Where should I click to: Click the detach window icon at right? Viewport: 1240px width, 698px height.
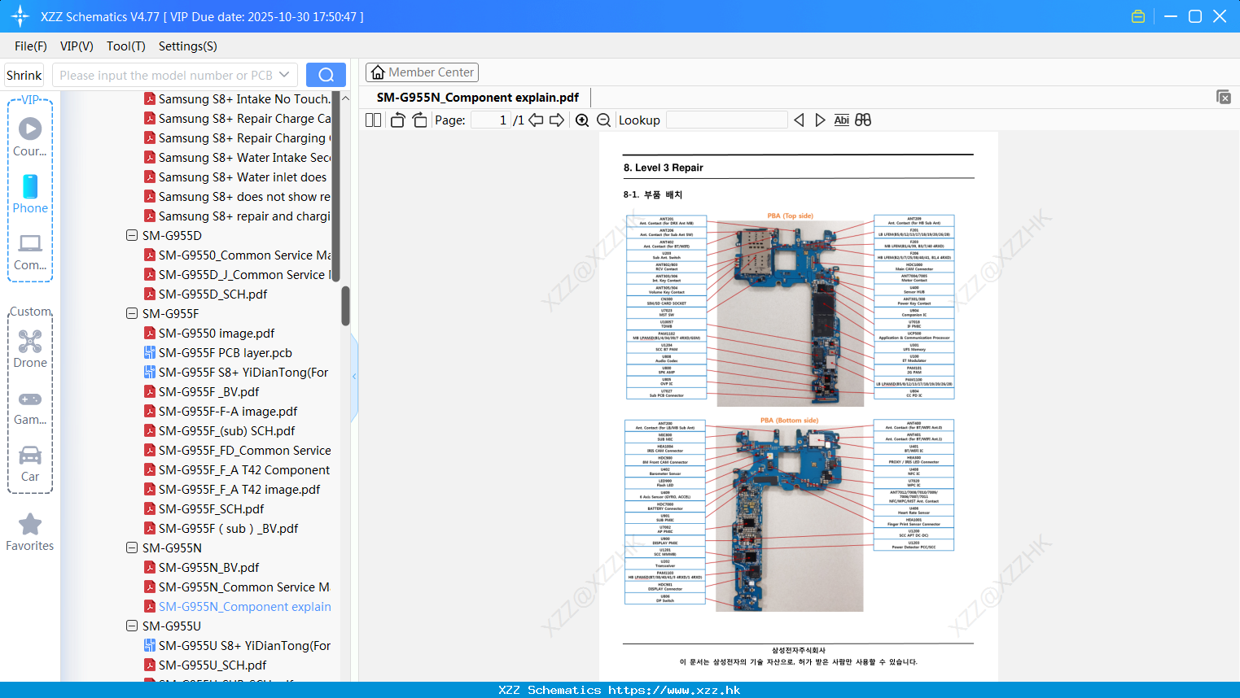point(1223,97)
